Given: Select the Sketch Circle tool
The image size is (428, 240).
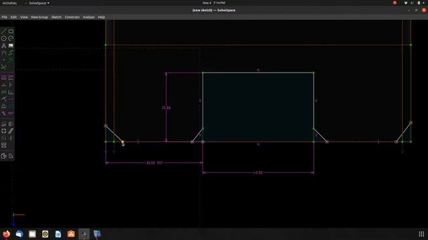Looking at the screenshot, I should pyautogui.click(x=3, y=39).
